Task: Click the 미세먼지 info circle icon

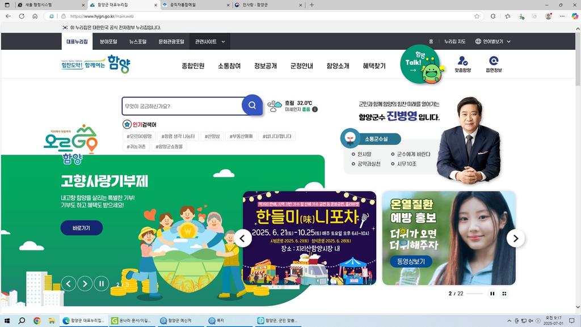Action: [314, 109]
